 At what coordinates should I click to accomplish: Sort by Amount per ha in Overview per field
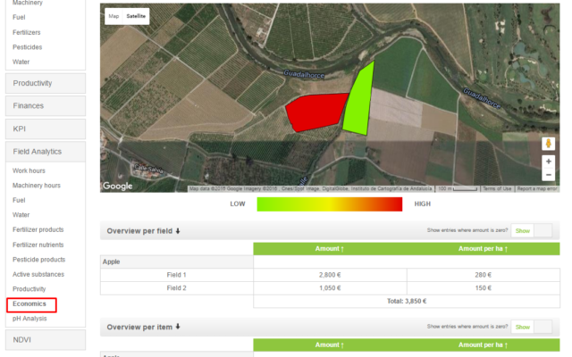[x=483, y=249]
